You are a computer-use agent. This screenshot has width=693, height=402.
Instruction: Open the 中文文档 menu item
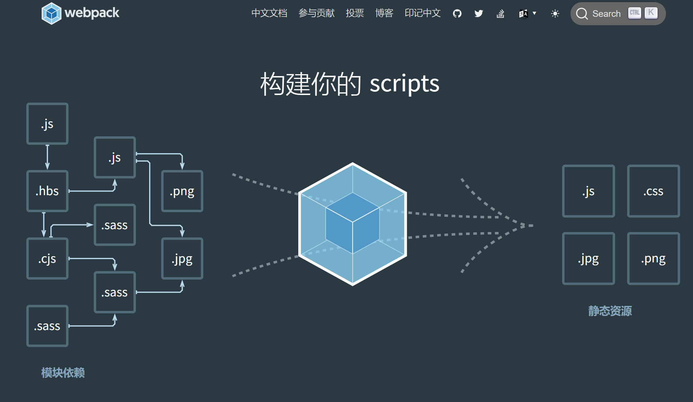tap(269, 13)
